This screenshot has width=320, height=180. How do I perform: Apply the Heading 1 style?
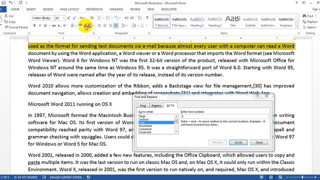pyautogui.click(x=197, y=21)
